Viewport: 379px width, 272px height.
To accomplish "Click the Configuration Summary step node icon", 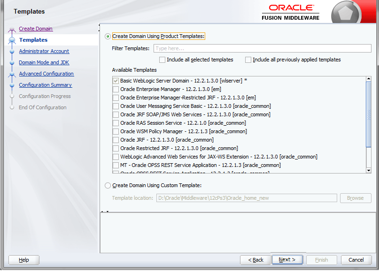I will 12,85.
